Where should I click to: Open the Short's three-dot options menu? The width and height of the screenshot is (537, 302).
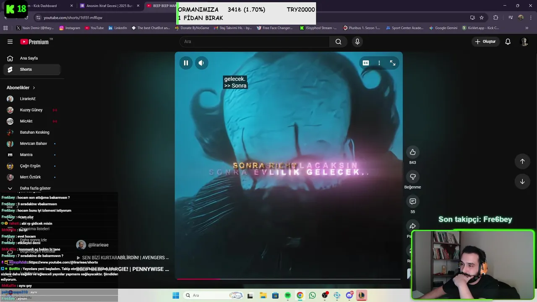[379, 63]
